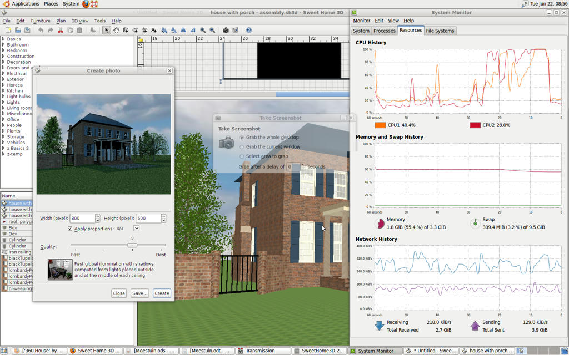Click the CPU1 orange color swatch
This screenshot has width=569, height=355.
point(380,125)
